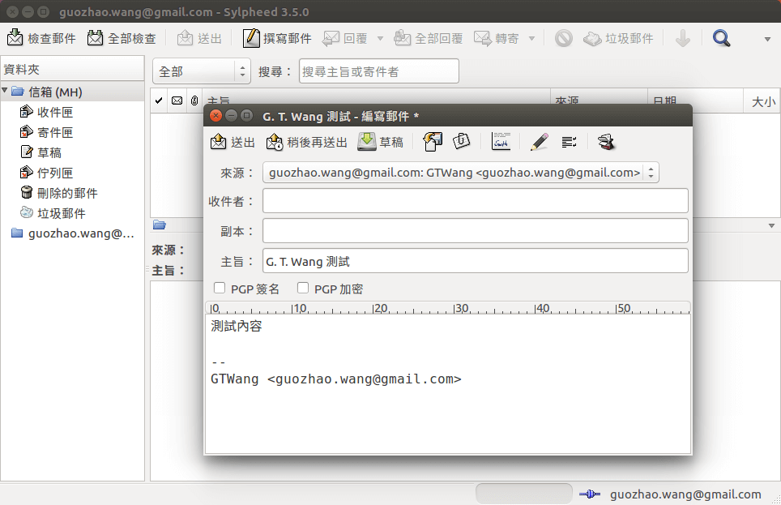Collapse the 信箱 (MH) folder tree

point(7,92)
